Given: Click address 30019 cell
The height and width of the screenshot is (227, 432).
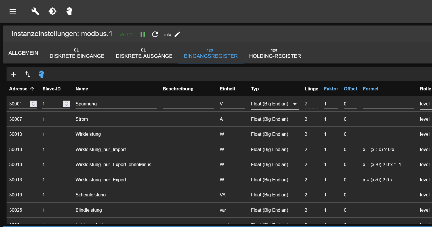Looking at the screenshot, I should (16, 195).
